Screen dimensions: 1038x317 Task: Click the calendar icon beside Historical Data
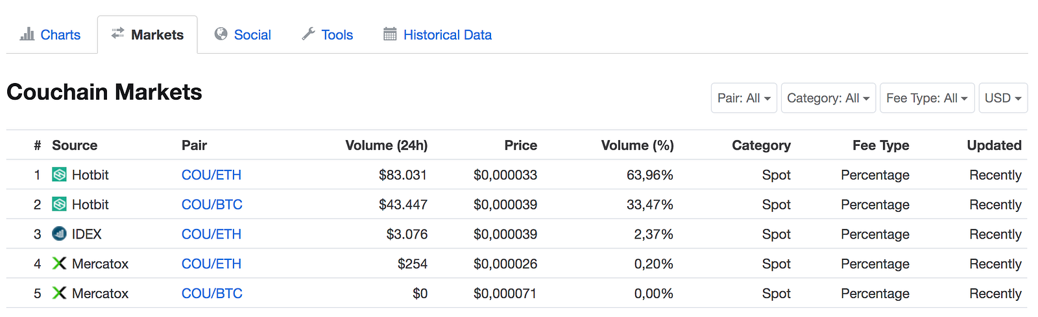(x=390, y=34)
